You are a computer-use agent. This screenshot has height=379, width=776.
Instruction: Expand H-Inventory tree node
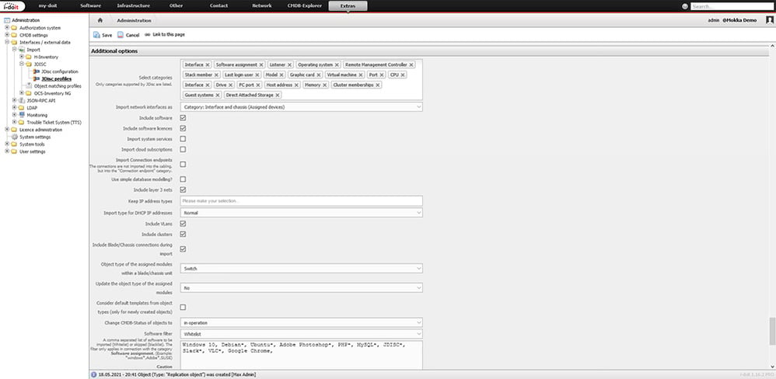coord(21,57)
